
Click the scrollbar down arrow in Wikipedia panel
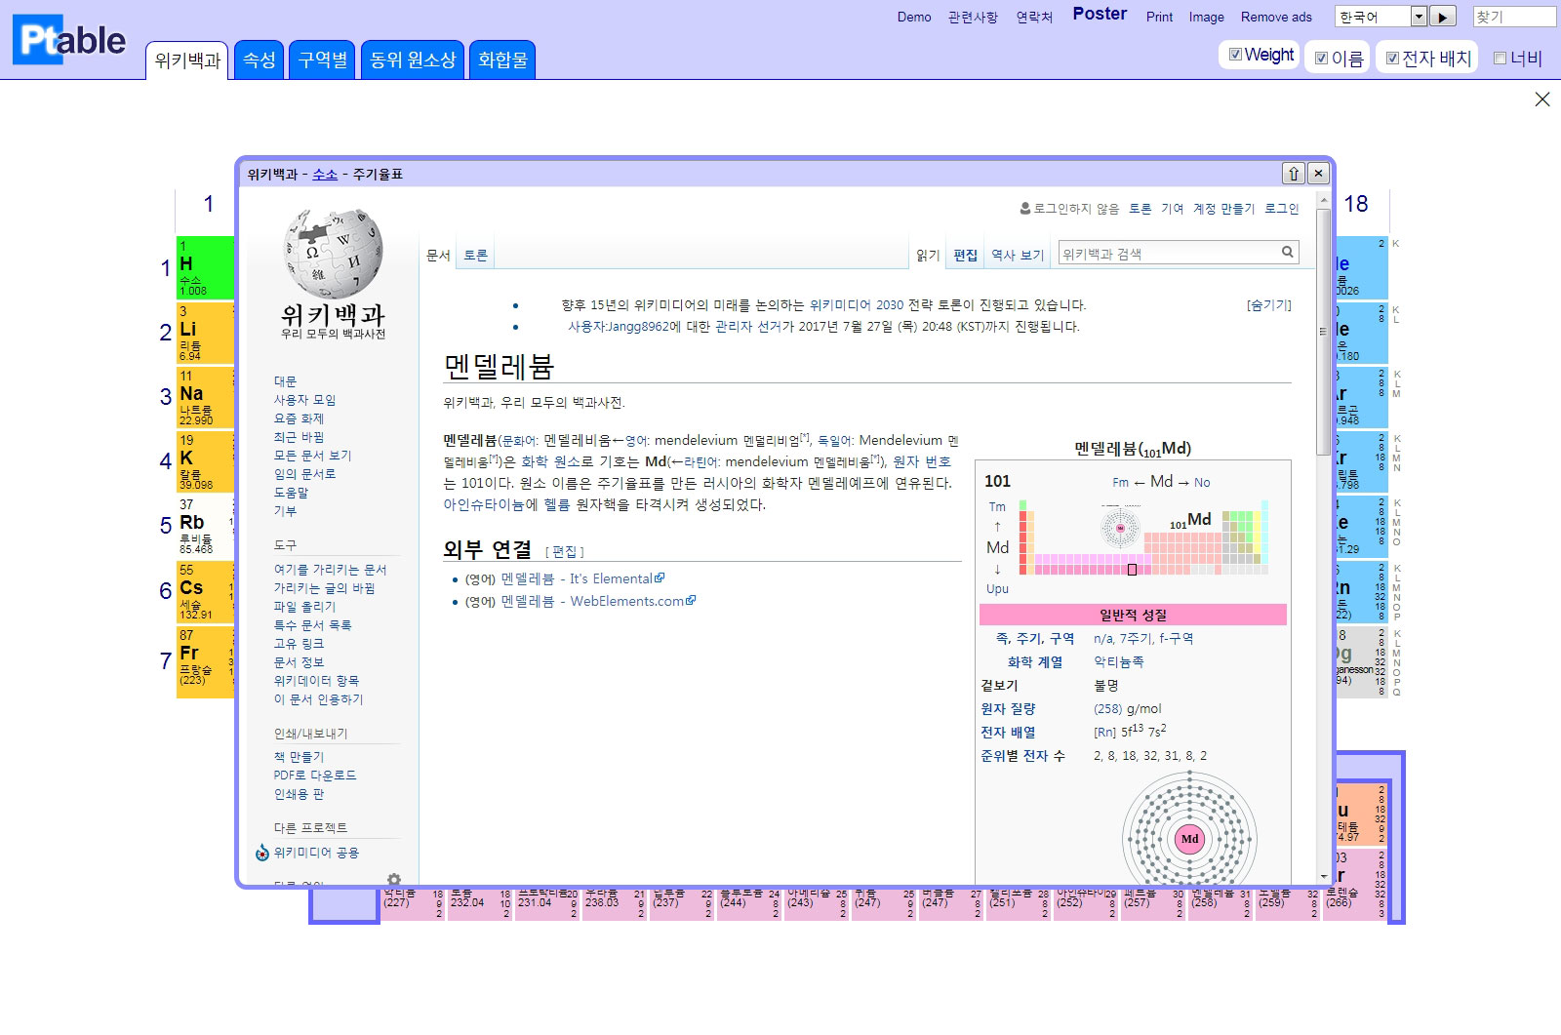[1324, 877]
